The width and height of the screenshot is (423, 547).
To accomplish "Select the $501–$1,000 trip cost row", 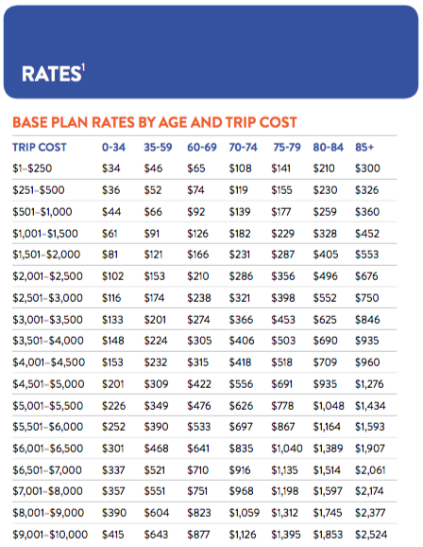I will (x=205, y=212).
